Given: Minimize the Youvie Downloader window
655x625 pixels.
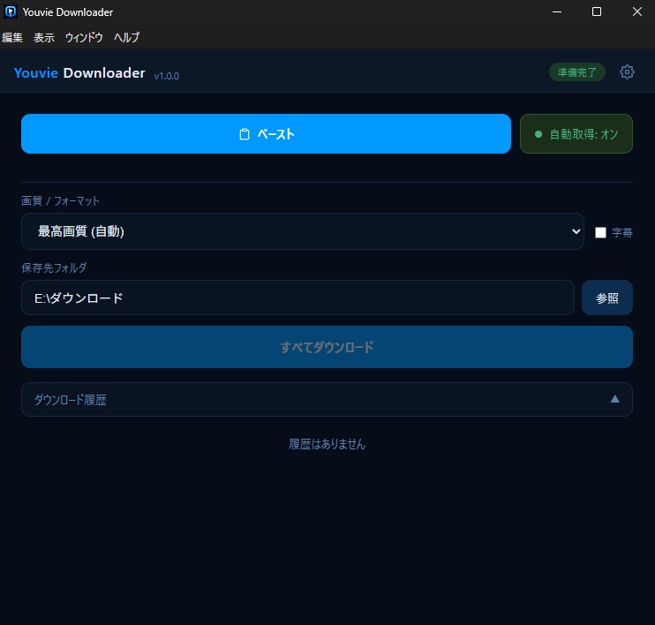Looking at the screenshot, I should click(x=557, y=11).
